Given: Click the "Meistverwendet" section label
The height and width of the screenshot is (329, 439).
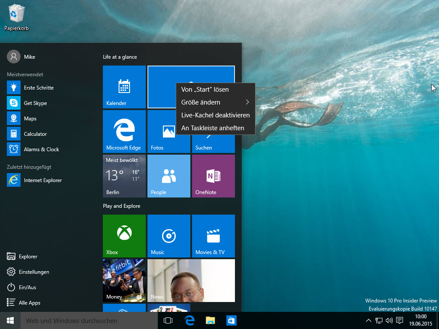Looking at the screenshot, I should (x=25, y=75).
